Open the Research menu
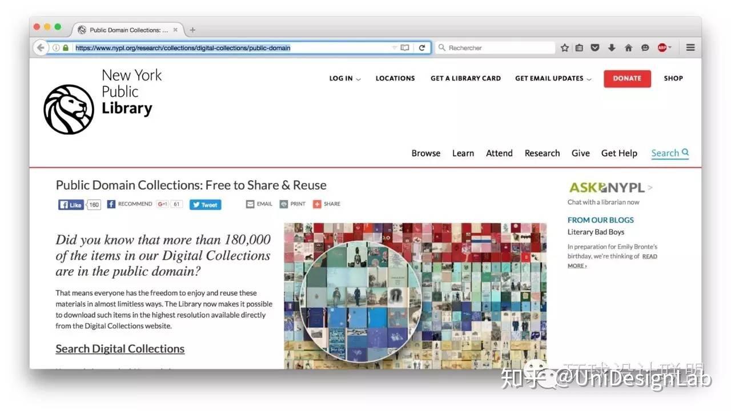 tap(542, 153)
